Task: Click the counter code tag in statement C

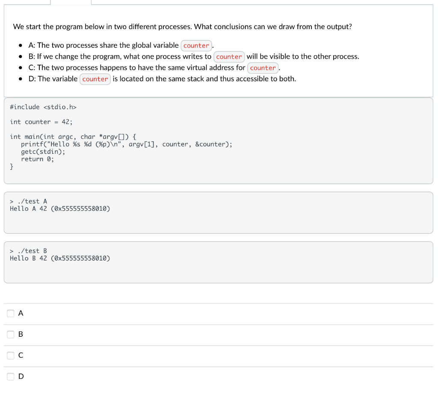Action: [263, 68]
